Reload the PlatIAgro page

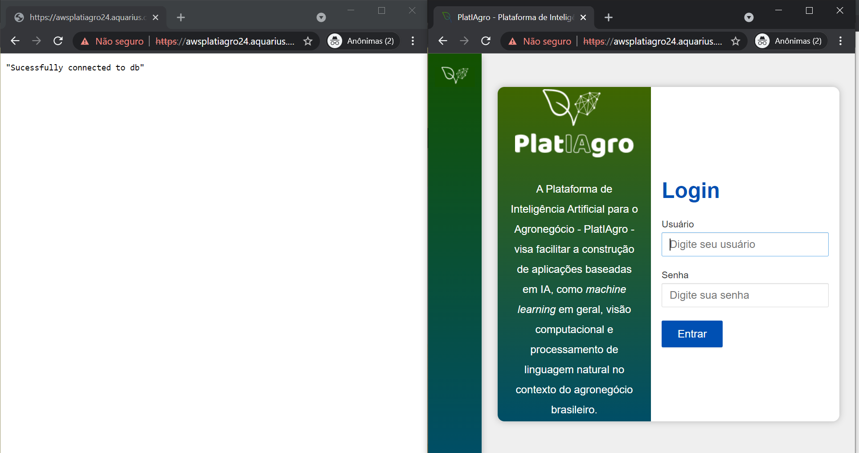click(x=486, y=41)
